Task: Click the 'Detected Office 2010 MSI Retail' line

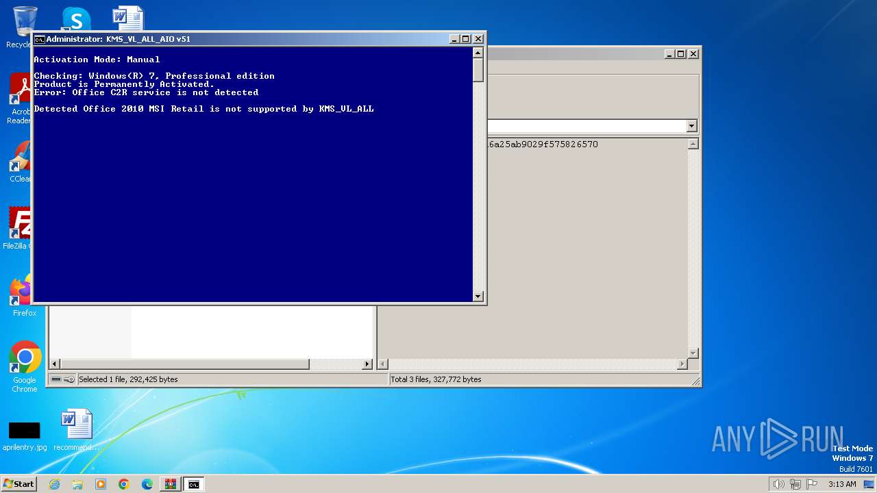Action: point(203,109)
